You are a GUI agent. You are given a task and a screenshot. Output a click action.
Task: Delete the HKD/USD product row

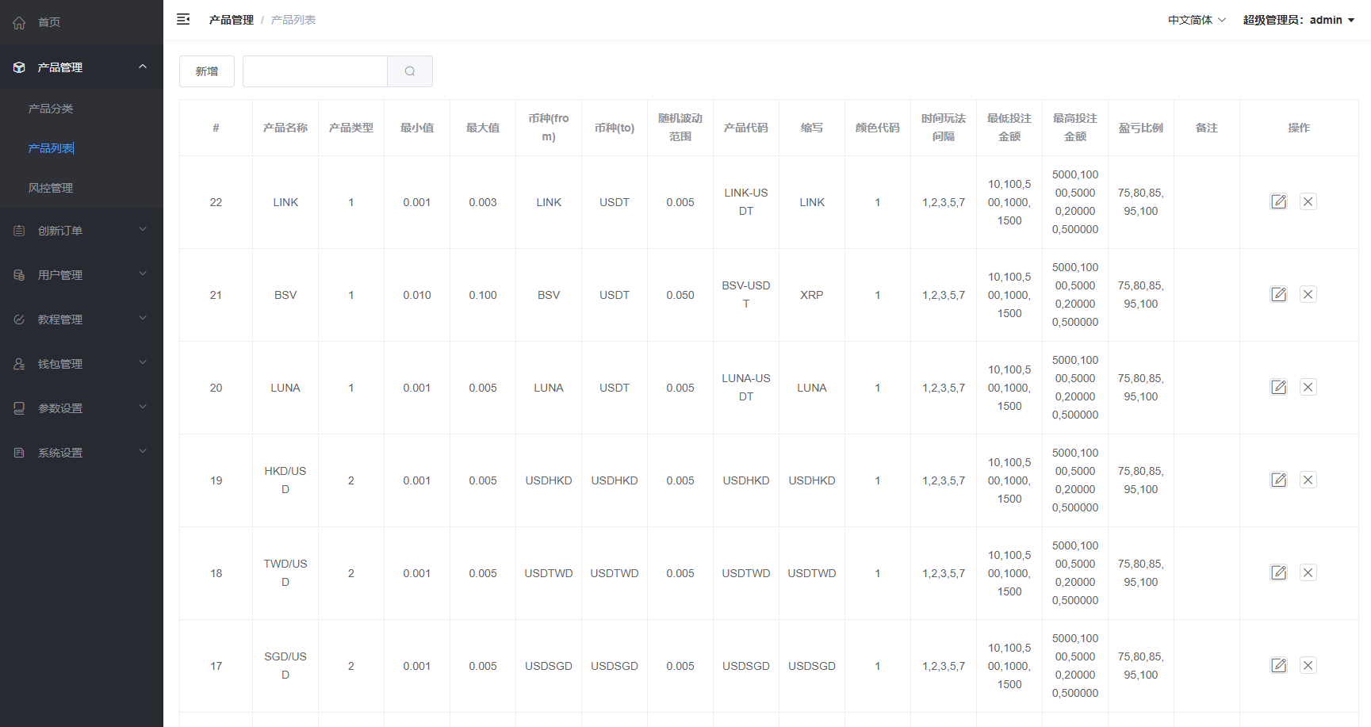1308,480
